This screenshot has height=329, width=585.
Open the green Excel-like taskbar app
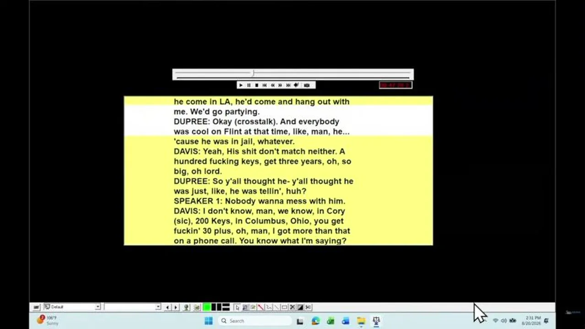(330, 321)
